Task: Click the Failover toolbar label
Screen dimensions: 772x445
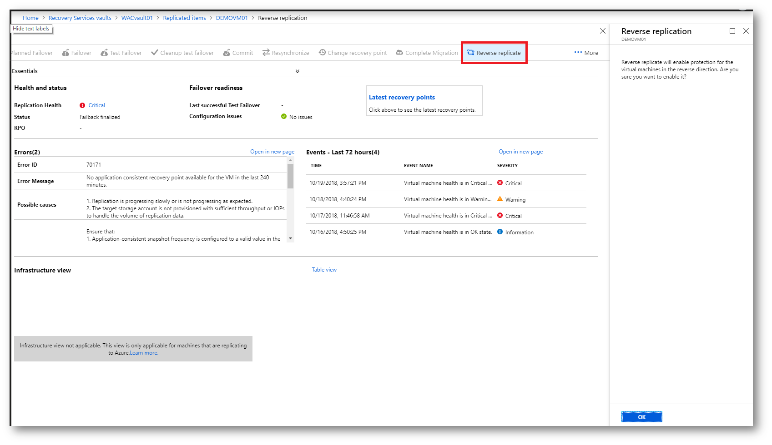Action: [x=81, y=53]
